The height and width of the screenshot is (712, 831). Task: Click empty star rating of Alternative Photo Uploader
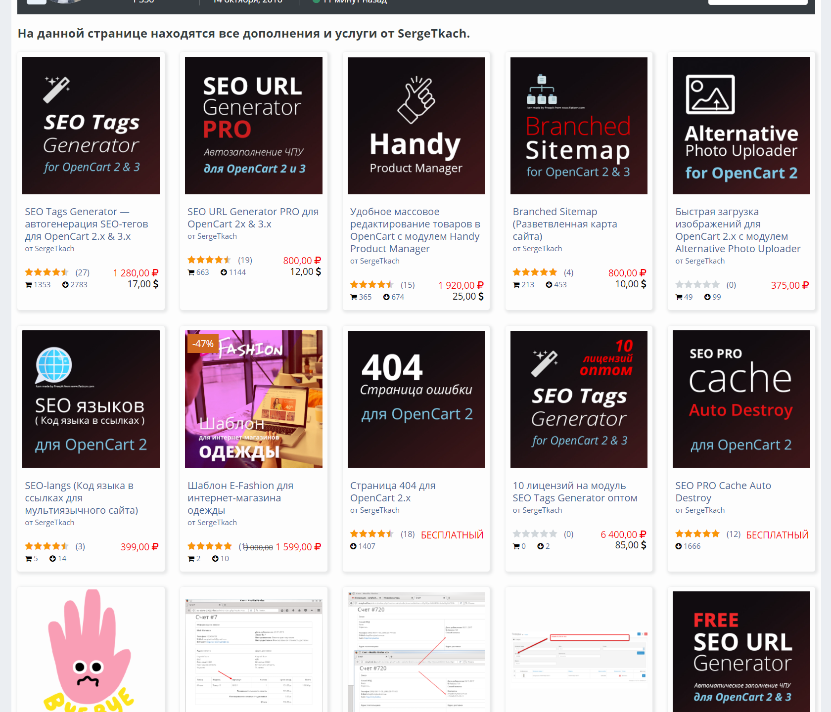pos(697,285)
